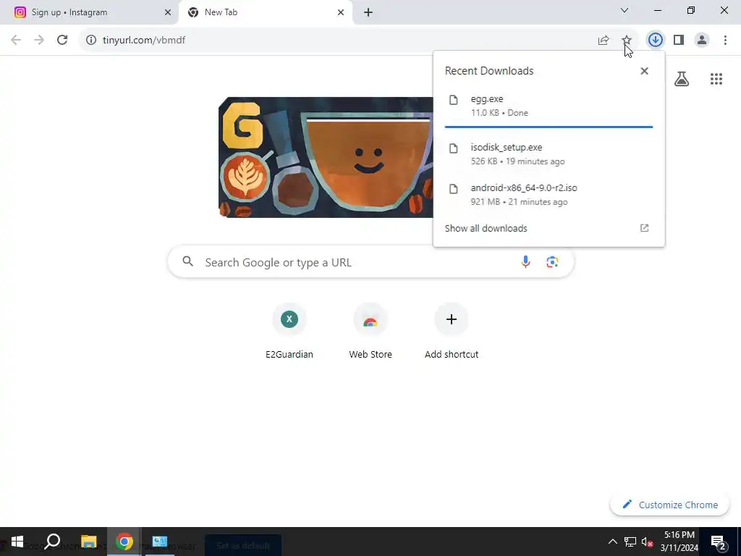Open the Windows Start menu

click(17, 542)
